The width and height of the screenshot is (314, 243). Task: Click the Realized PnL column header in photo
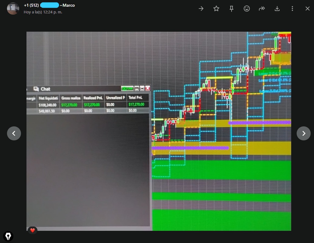pos(93,98)
